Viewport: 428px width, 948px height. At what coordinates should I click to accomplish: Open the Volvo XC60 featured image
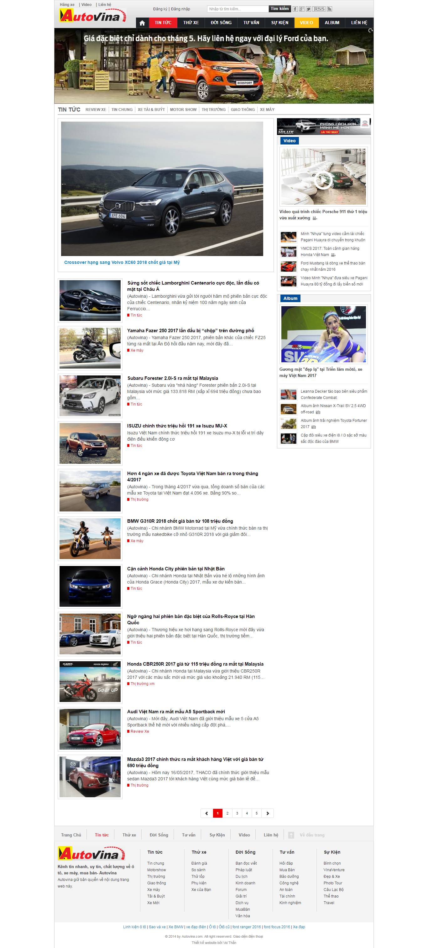point(162,189)
